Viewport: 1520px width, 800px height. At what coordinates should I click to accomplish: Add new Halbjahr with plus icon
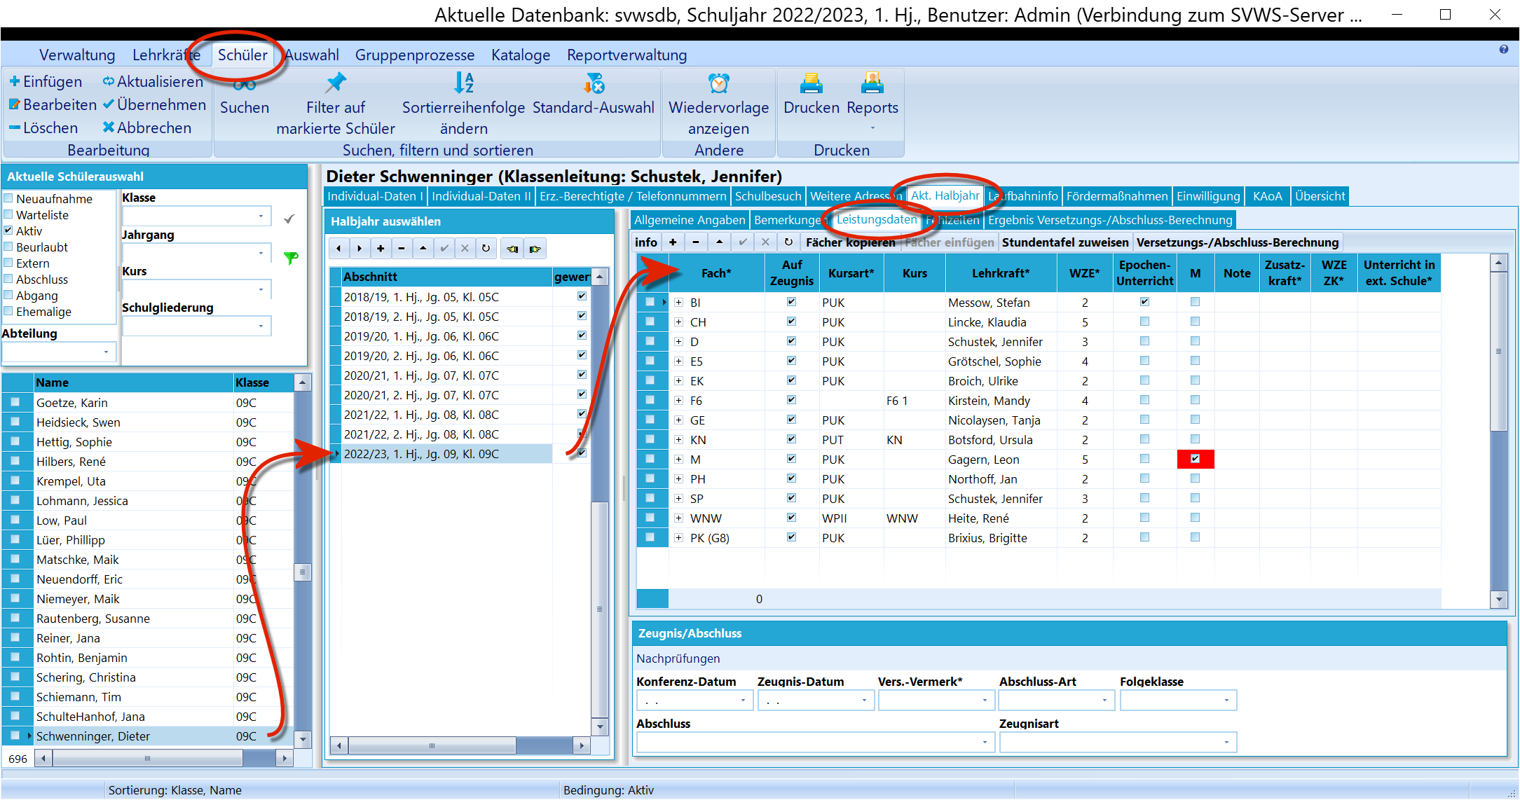point(381,249)
